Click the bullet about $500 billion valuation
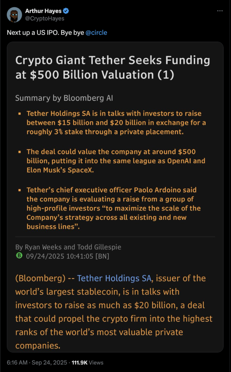 click(116, 161)
